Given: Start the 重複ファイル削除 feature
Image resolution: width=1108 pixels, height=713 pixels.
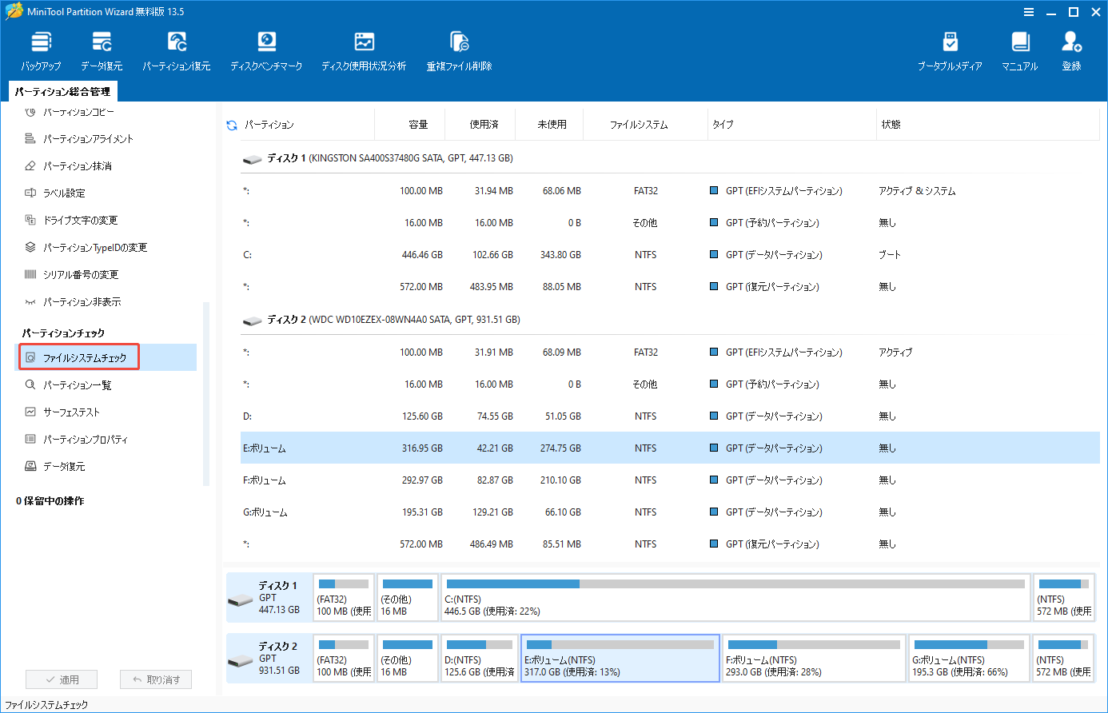Looking at the screenshot, I should pyautogui.click(x=458, y=48).
